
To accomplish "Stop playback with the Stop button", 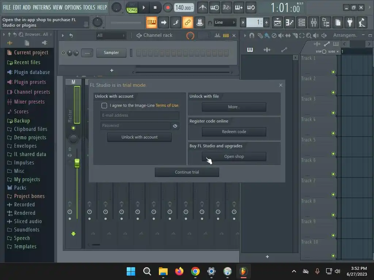I will (155, 8).
